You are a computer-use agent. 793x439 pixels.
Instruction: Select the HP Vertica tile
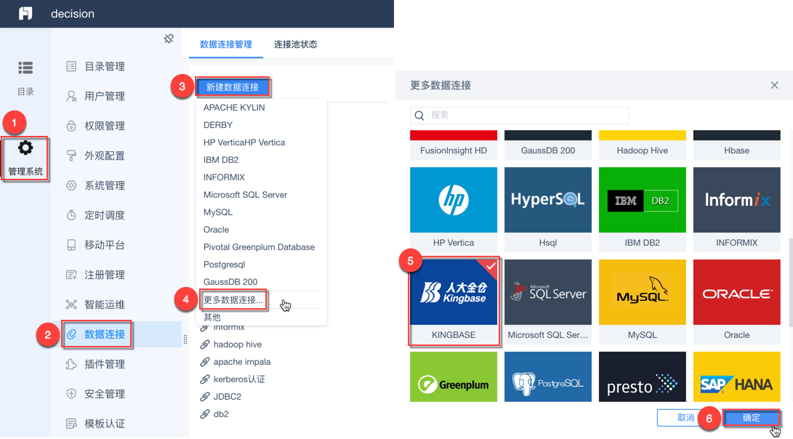point(454,209)
